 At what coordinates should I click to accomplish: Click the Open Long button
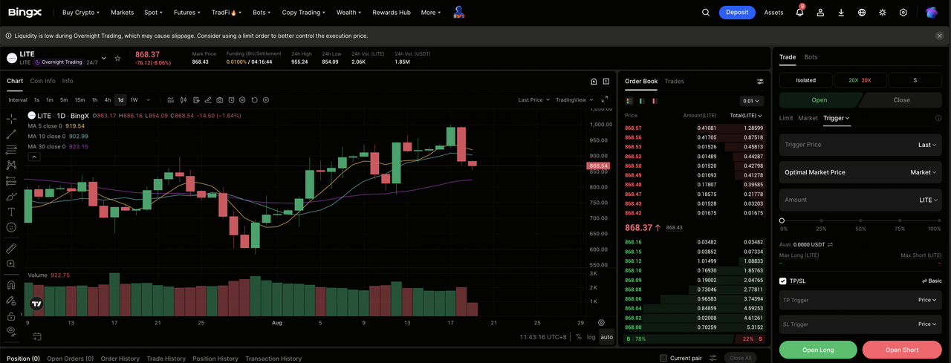pos(818,350)
